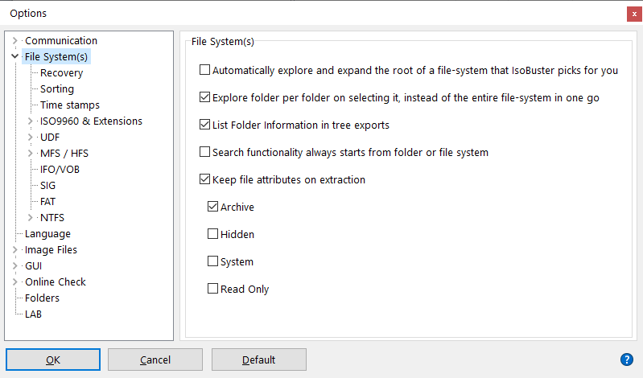Select the MFS / HFS label
The width and height of the screenshot is (643, 378).
pyautogui.click(x=64, y=154)
